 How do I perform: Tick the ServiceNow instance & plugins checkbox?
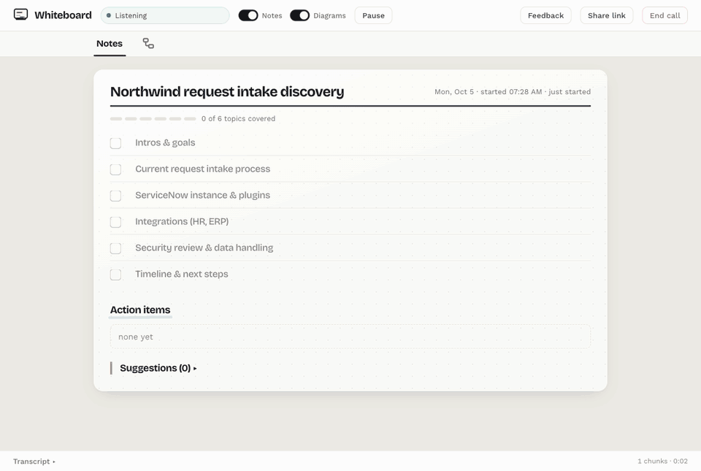coord(116,196)
